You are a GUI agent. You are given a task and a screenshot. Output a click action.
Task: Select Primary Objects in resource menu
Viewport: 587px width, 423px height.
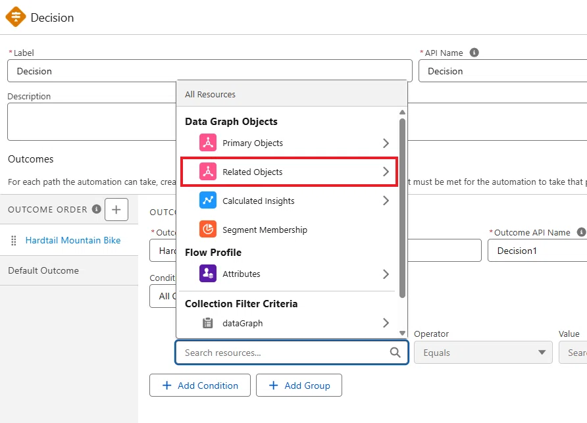tap(289, 143)
